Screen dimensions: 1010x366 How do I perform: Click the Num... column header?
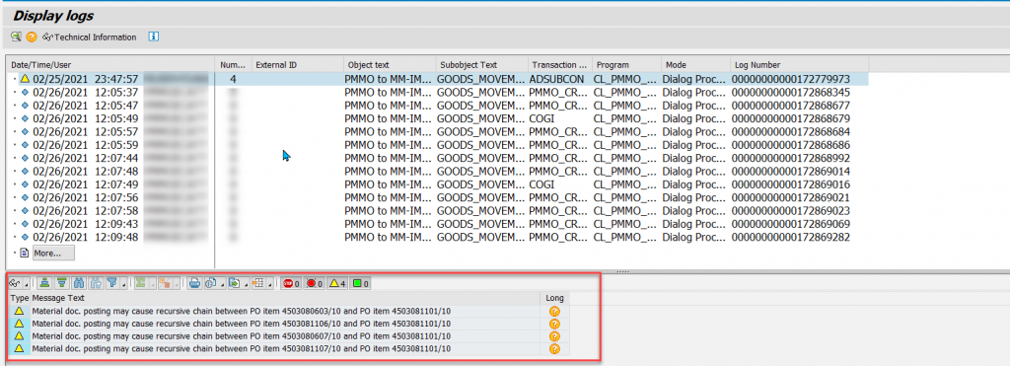(233, 64)
